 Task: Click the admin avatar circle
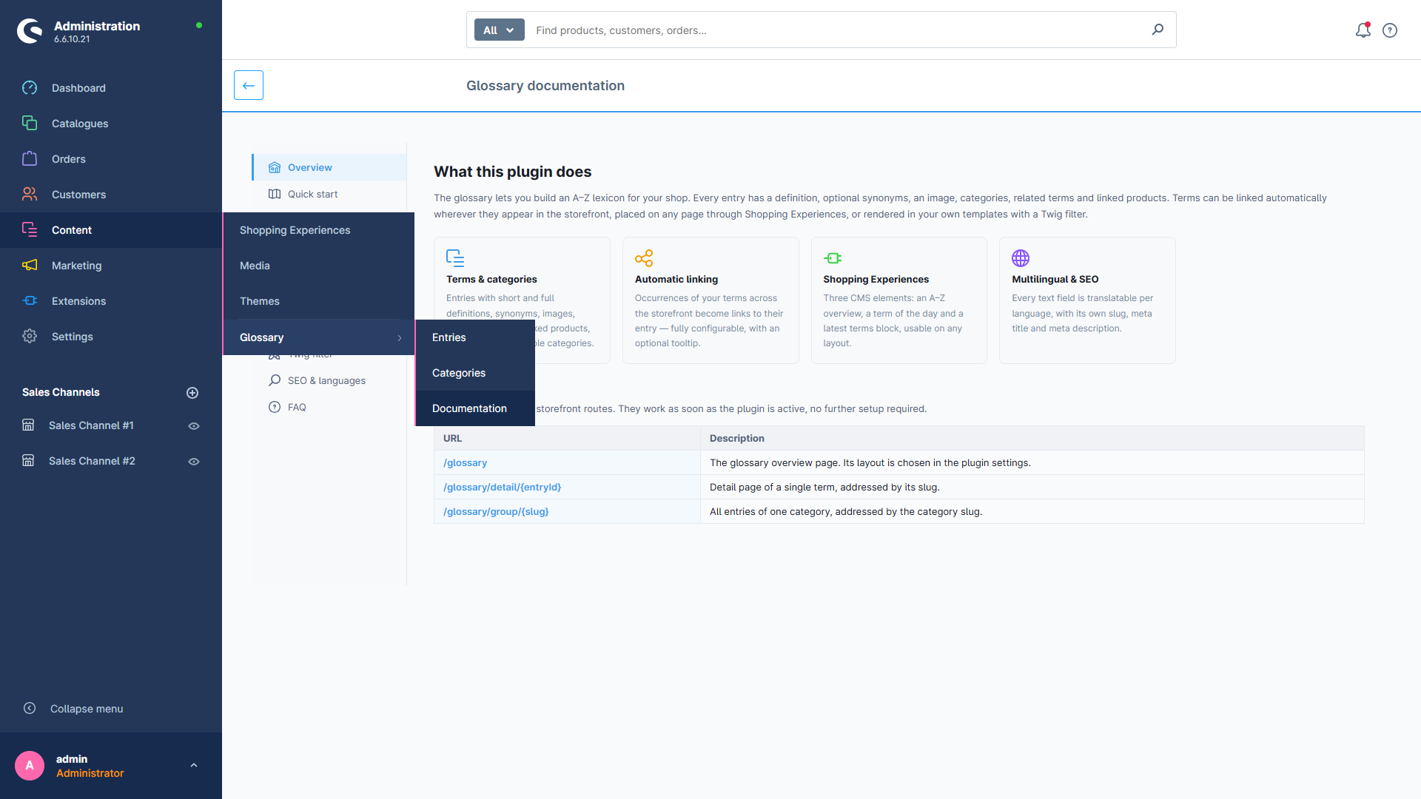pyautogui.click(x=30, y=766)
